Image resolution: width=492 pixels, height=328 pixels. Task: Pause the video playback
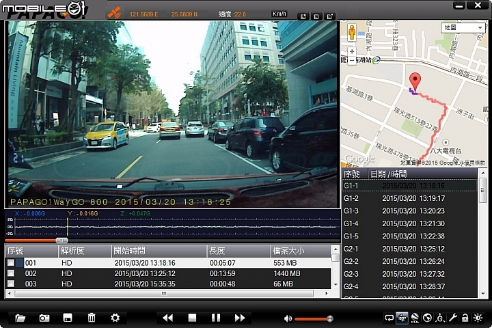coord(215,318)
